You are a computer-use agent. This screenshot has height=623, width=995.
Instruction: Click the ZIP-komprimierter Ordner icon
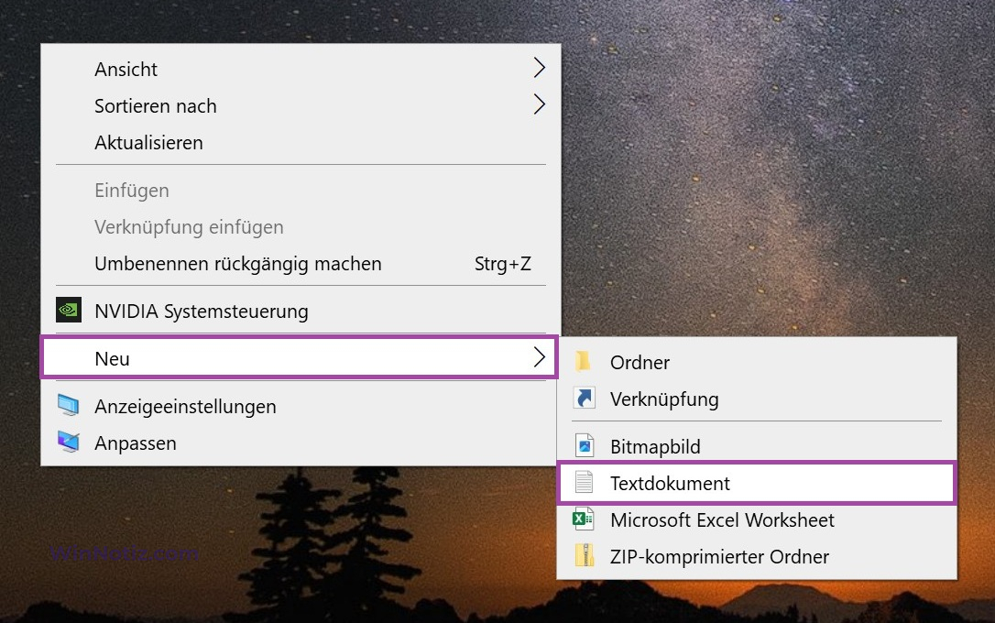(584, 556)
